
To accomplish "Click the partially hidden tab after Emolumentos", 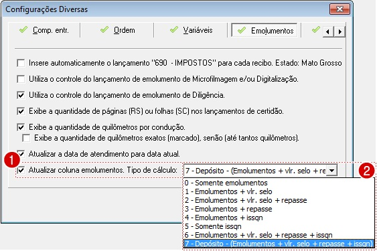I will [311, 30].
